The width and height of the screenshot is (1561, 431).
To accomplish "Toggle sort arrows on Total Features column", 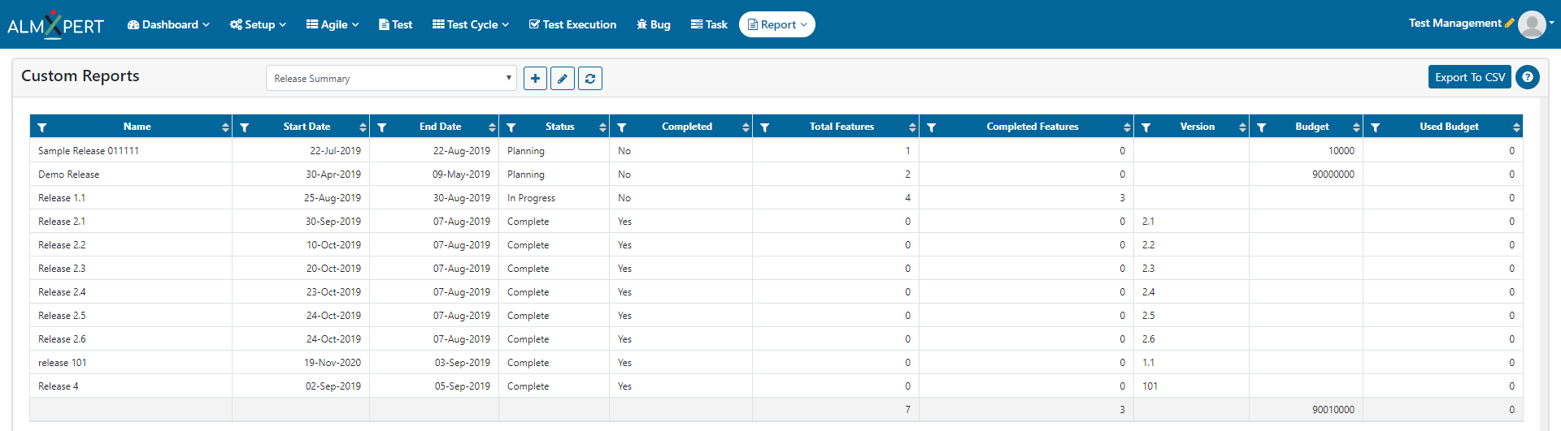I will (912, 127).
